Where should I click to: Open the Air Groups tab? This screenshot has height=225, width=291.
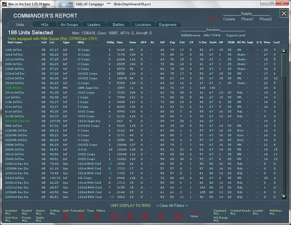[69, 25]
